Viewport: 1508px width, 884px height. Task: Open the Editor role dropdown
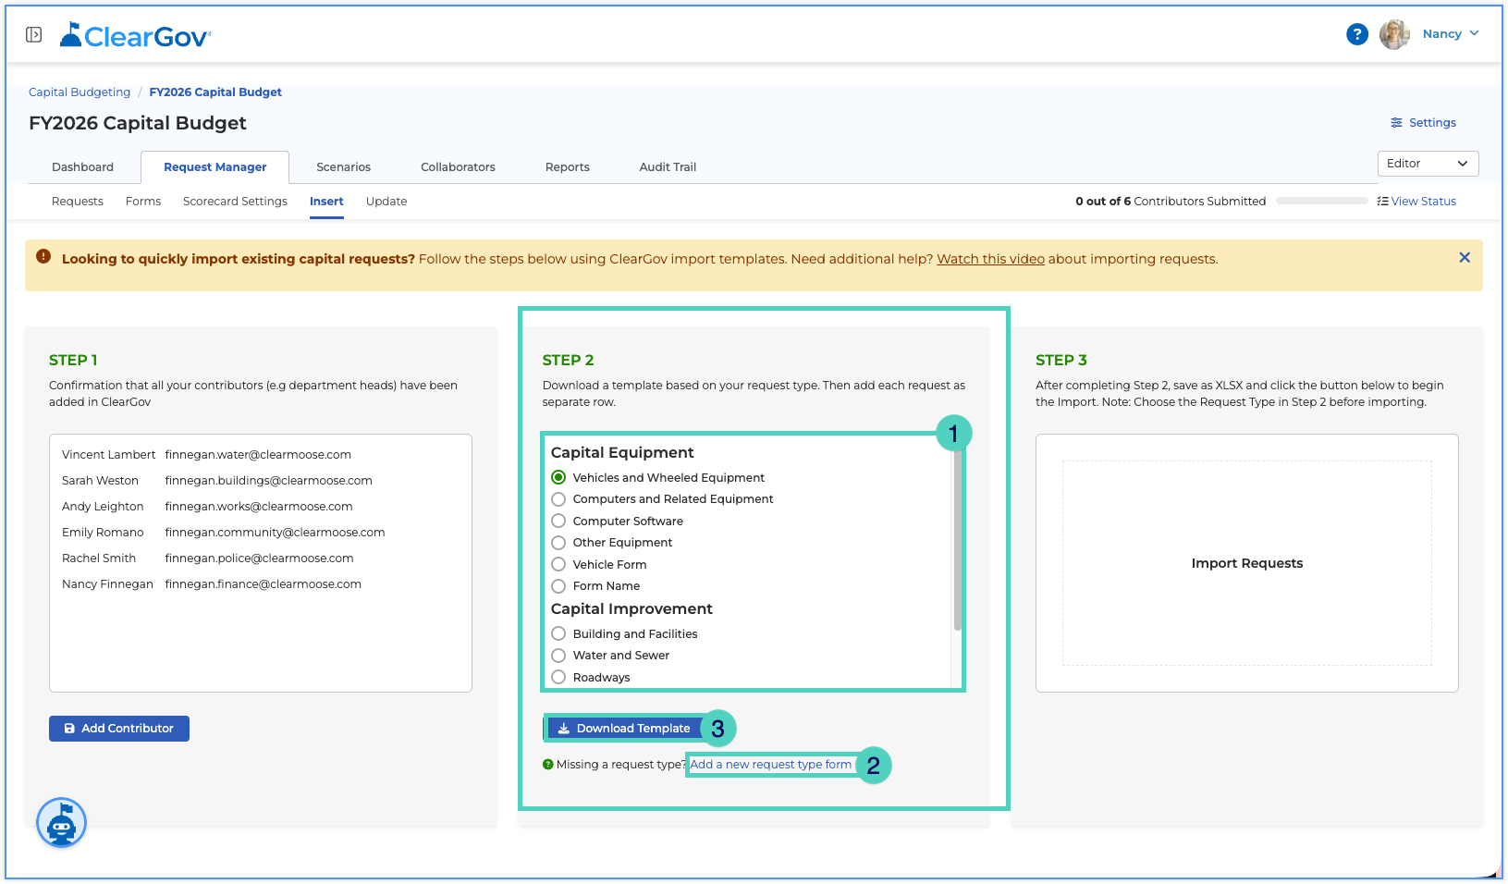coord(1428,164)
